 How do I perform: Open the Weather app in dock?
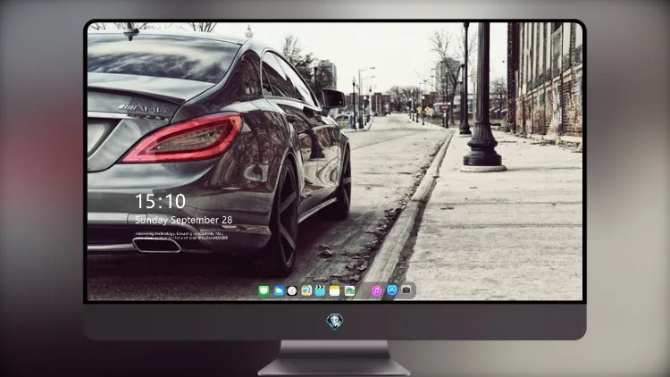point(279,290)
